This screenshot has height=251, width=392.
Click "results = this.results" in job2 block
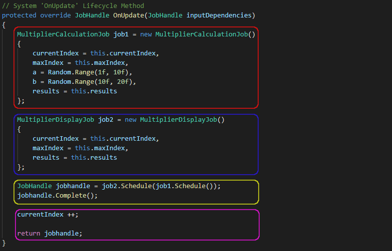(x=75, y=158)
